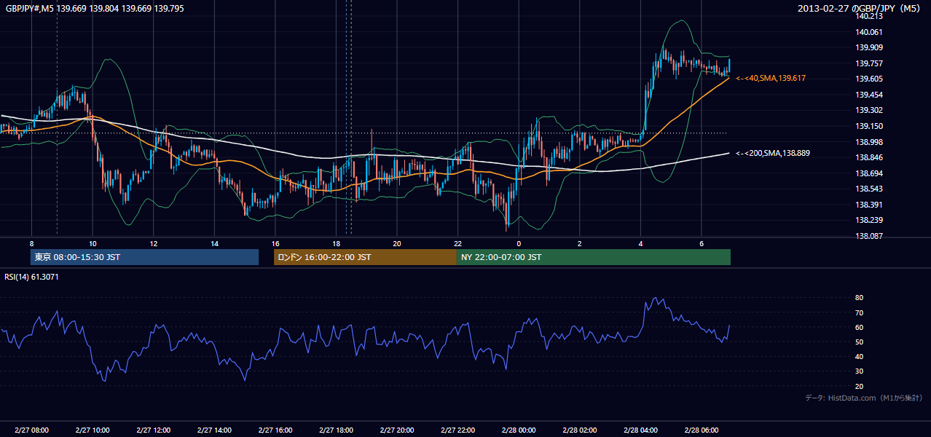Click price scale value 139.909
This screenshot has width=931, height=437.
pyautogui.click(x=869, y=47)
